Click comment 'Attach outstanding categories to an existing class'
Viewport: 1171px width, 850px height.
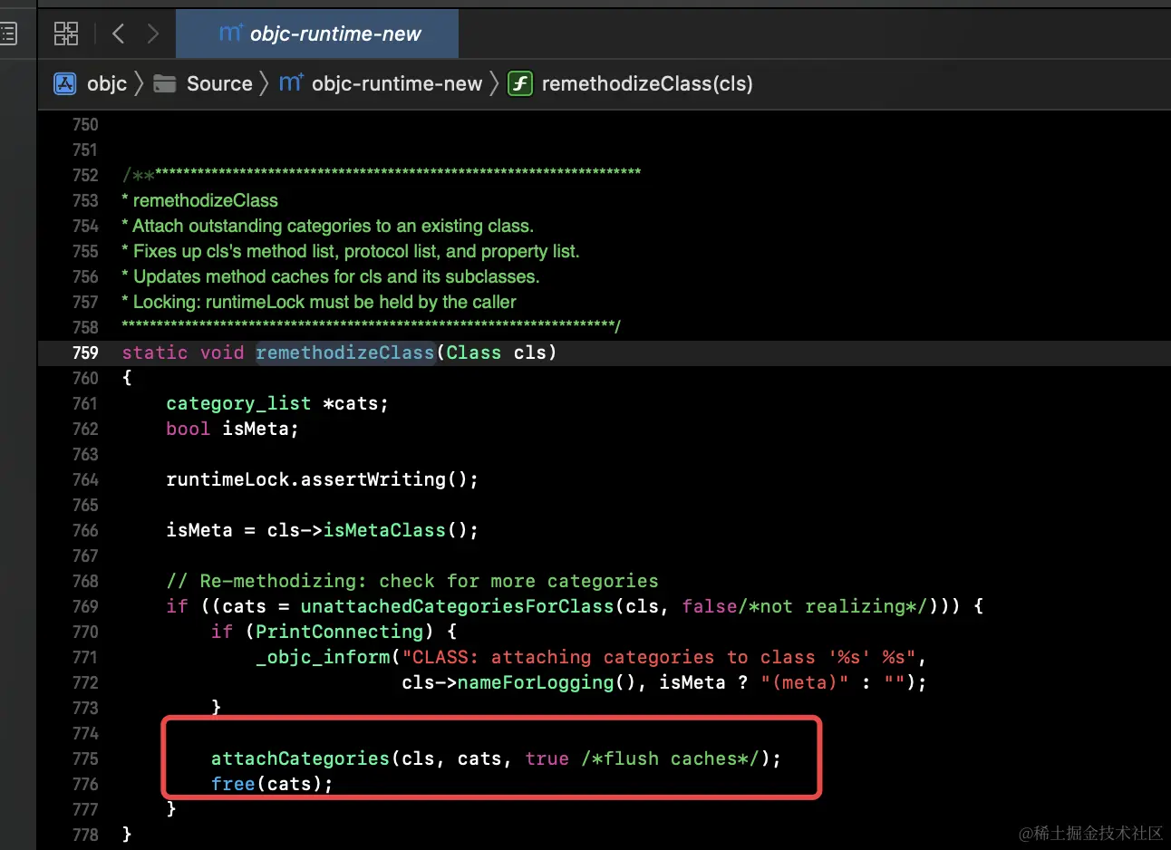click(x=333, y=226)
